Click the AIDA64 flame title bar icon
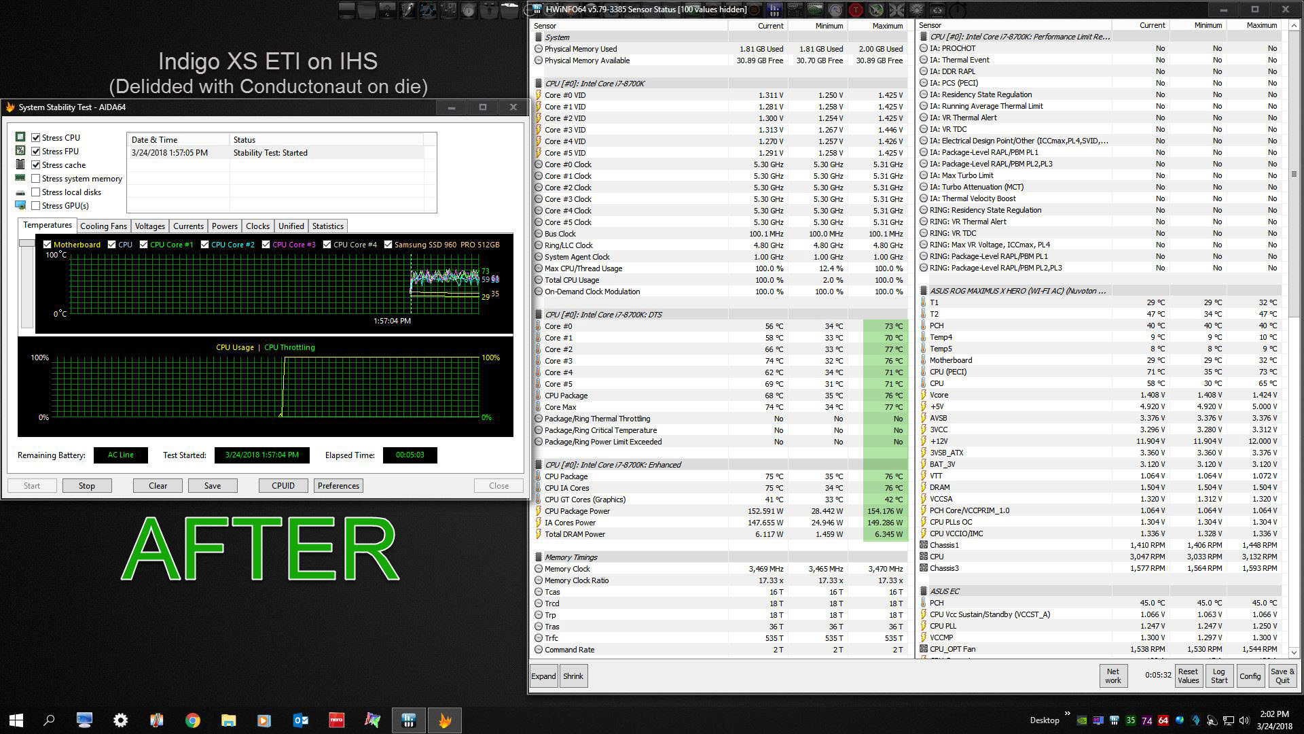 [10, 107]
